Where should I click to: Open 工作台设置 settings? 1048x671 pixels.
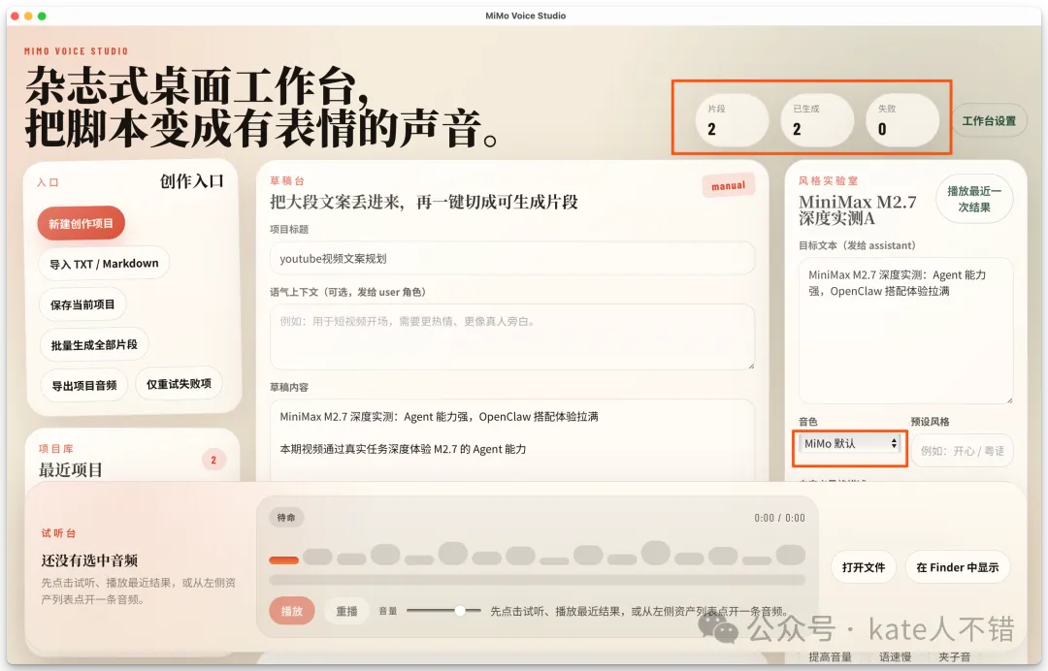[x=989, y=121]
